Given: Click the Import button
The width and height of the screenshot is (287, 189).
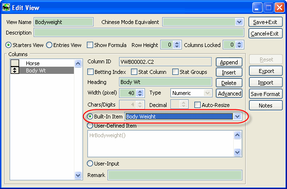Looking at the screenshot, I should tap(266, 83).
